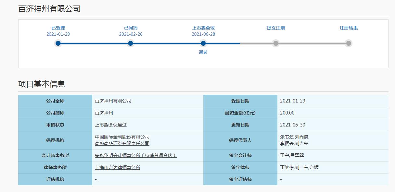Screen dimensions: 395x192
Task: Click the 王宁,吕翠翠 accountant names
Action: 292,156
